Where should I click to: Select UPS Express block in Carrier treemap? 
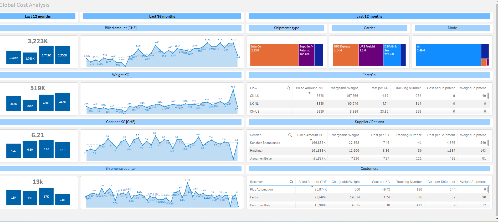tap(346, 55)
